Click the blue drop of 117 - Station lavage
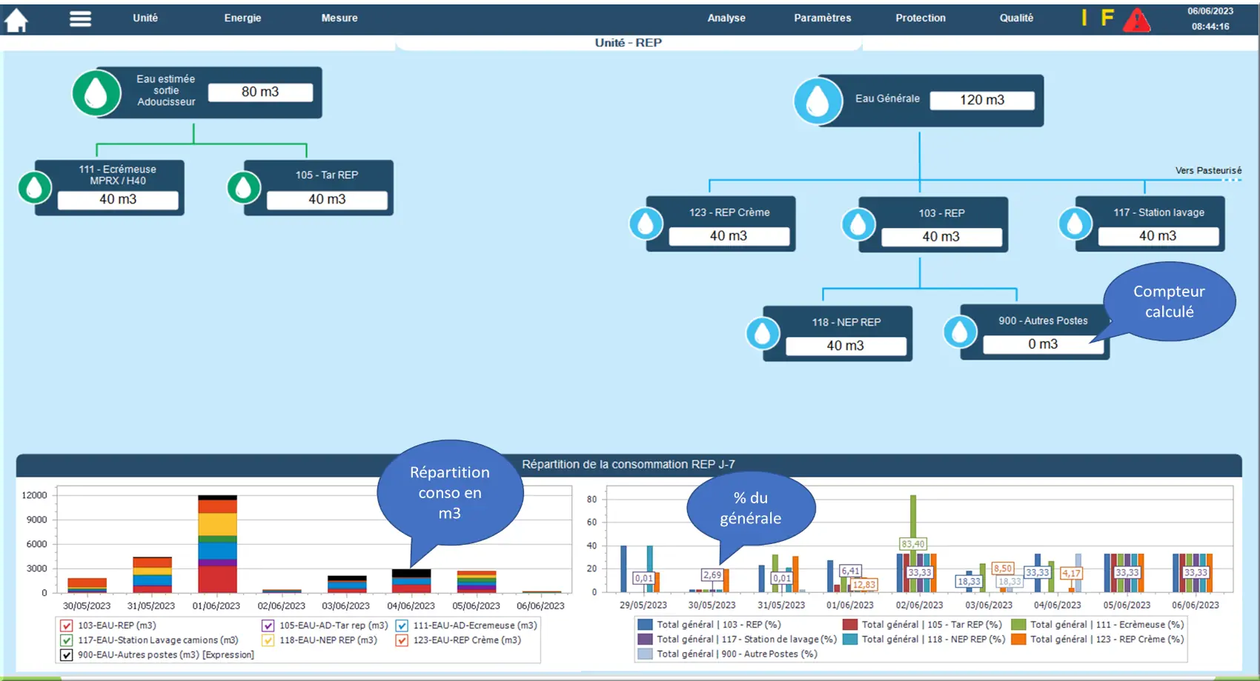 (x=1075, y=224)
